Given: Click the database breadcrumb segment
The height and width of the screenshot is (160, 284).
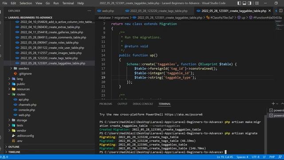Looking at the screenshot, I should (104, 18).
